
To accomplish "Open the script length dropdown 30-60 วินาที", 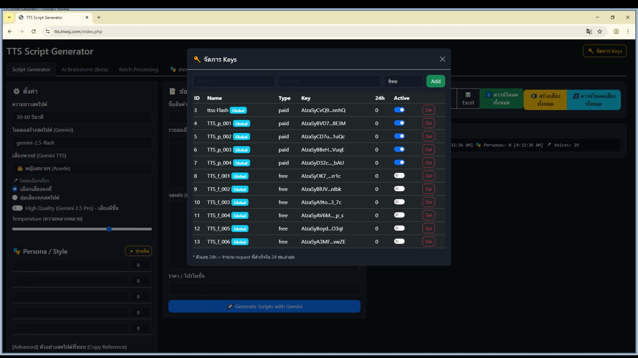I will (x=82, y=117).
